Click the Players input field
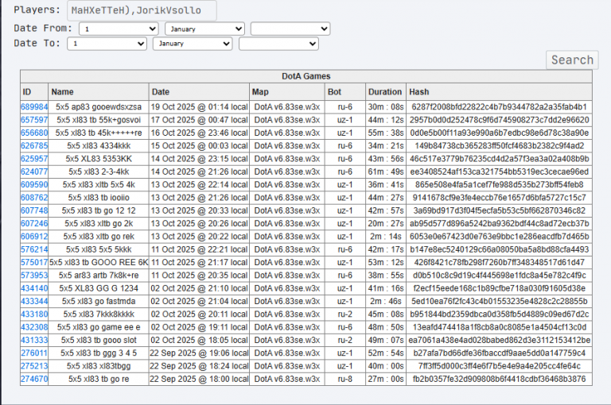Image resolution: width=611 pixels, height=405 pixels. pyautogui.click(x=142, y=10)
